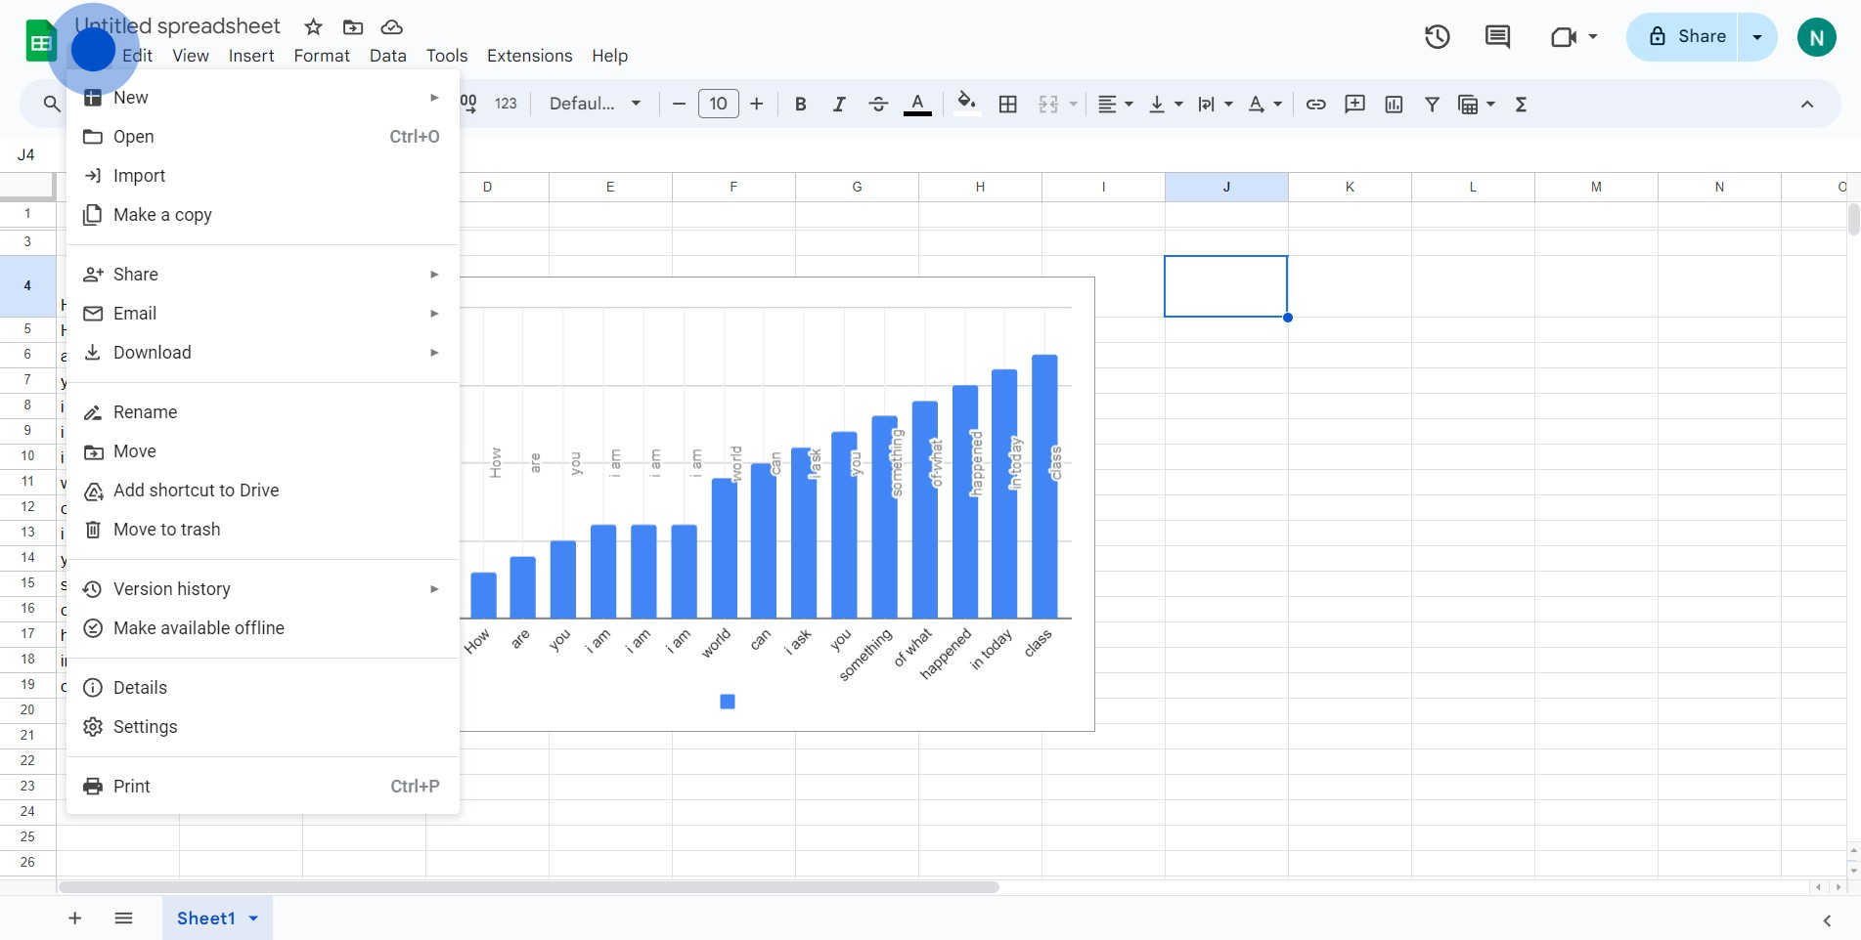Open the Extensions menu
Viewport: 1861px width, 940px height.
pyautogui.click(x=530, y=56)
